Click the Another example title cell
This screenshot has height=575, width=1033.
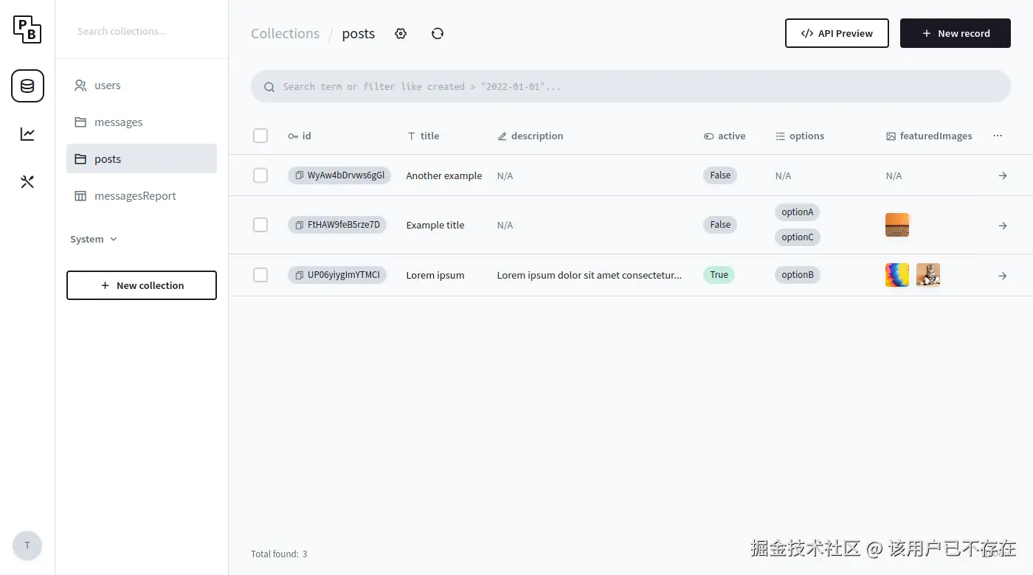click(x=444, y=175)
